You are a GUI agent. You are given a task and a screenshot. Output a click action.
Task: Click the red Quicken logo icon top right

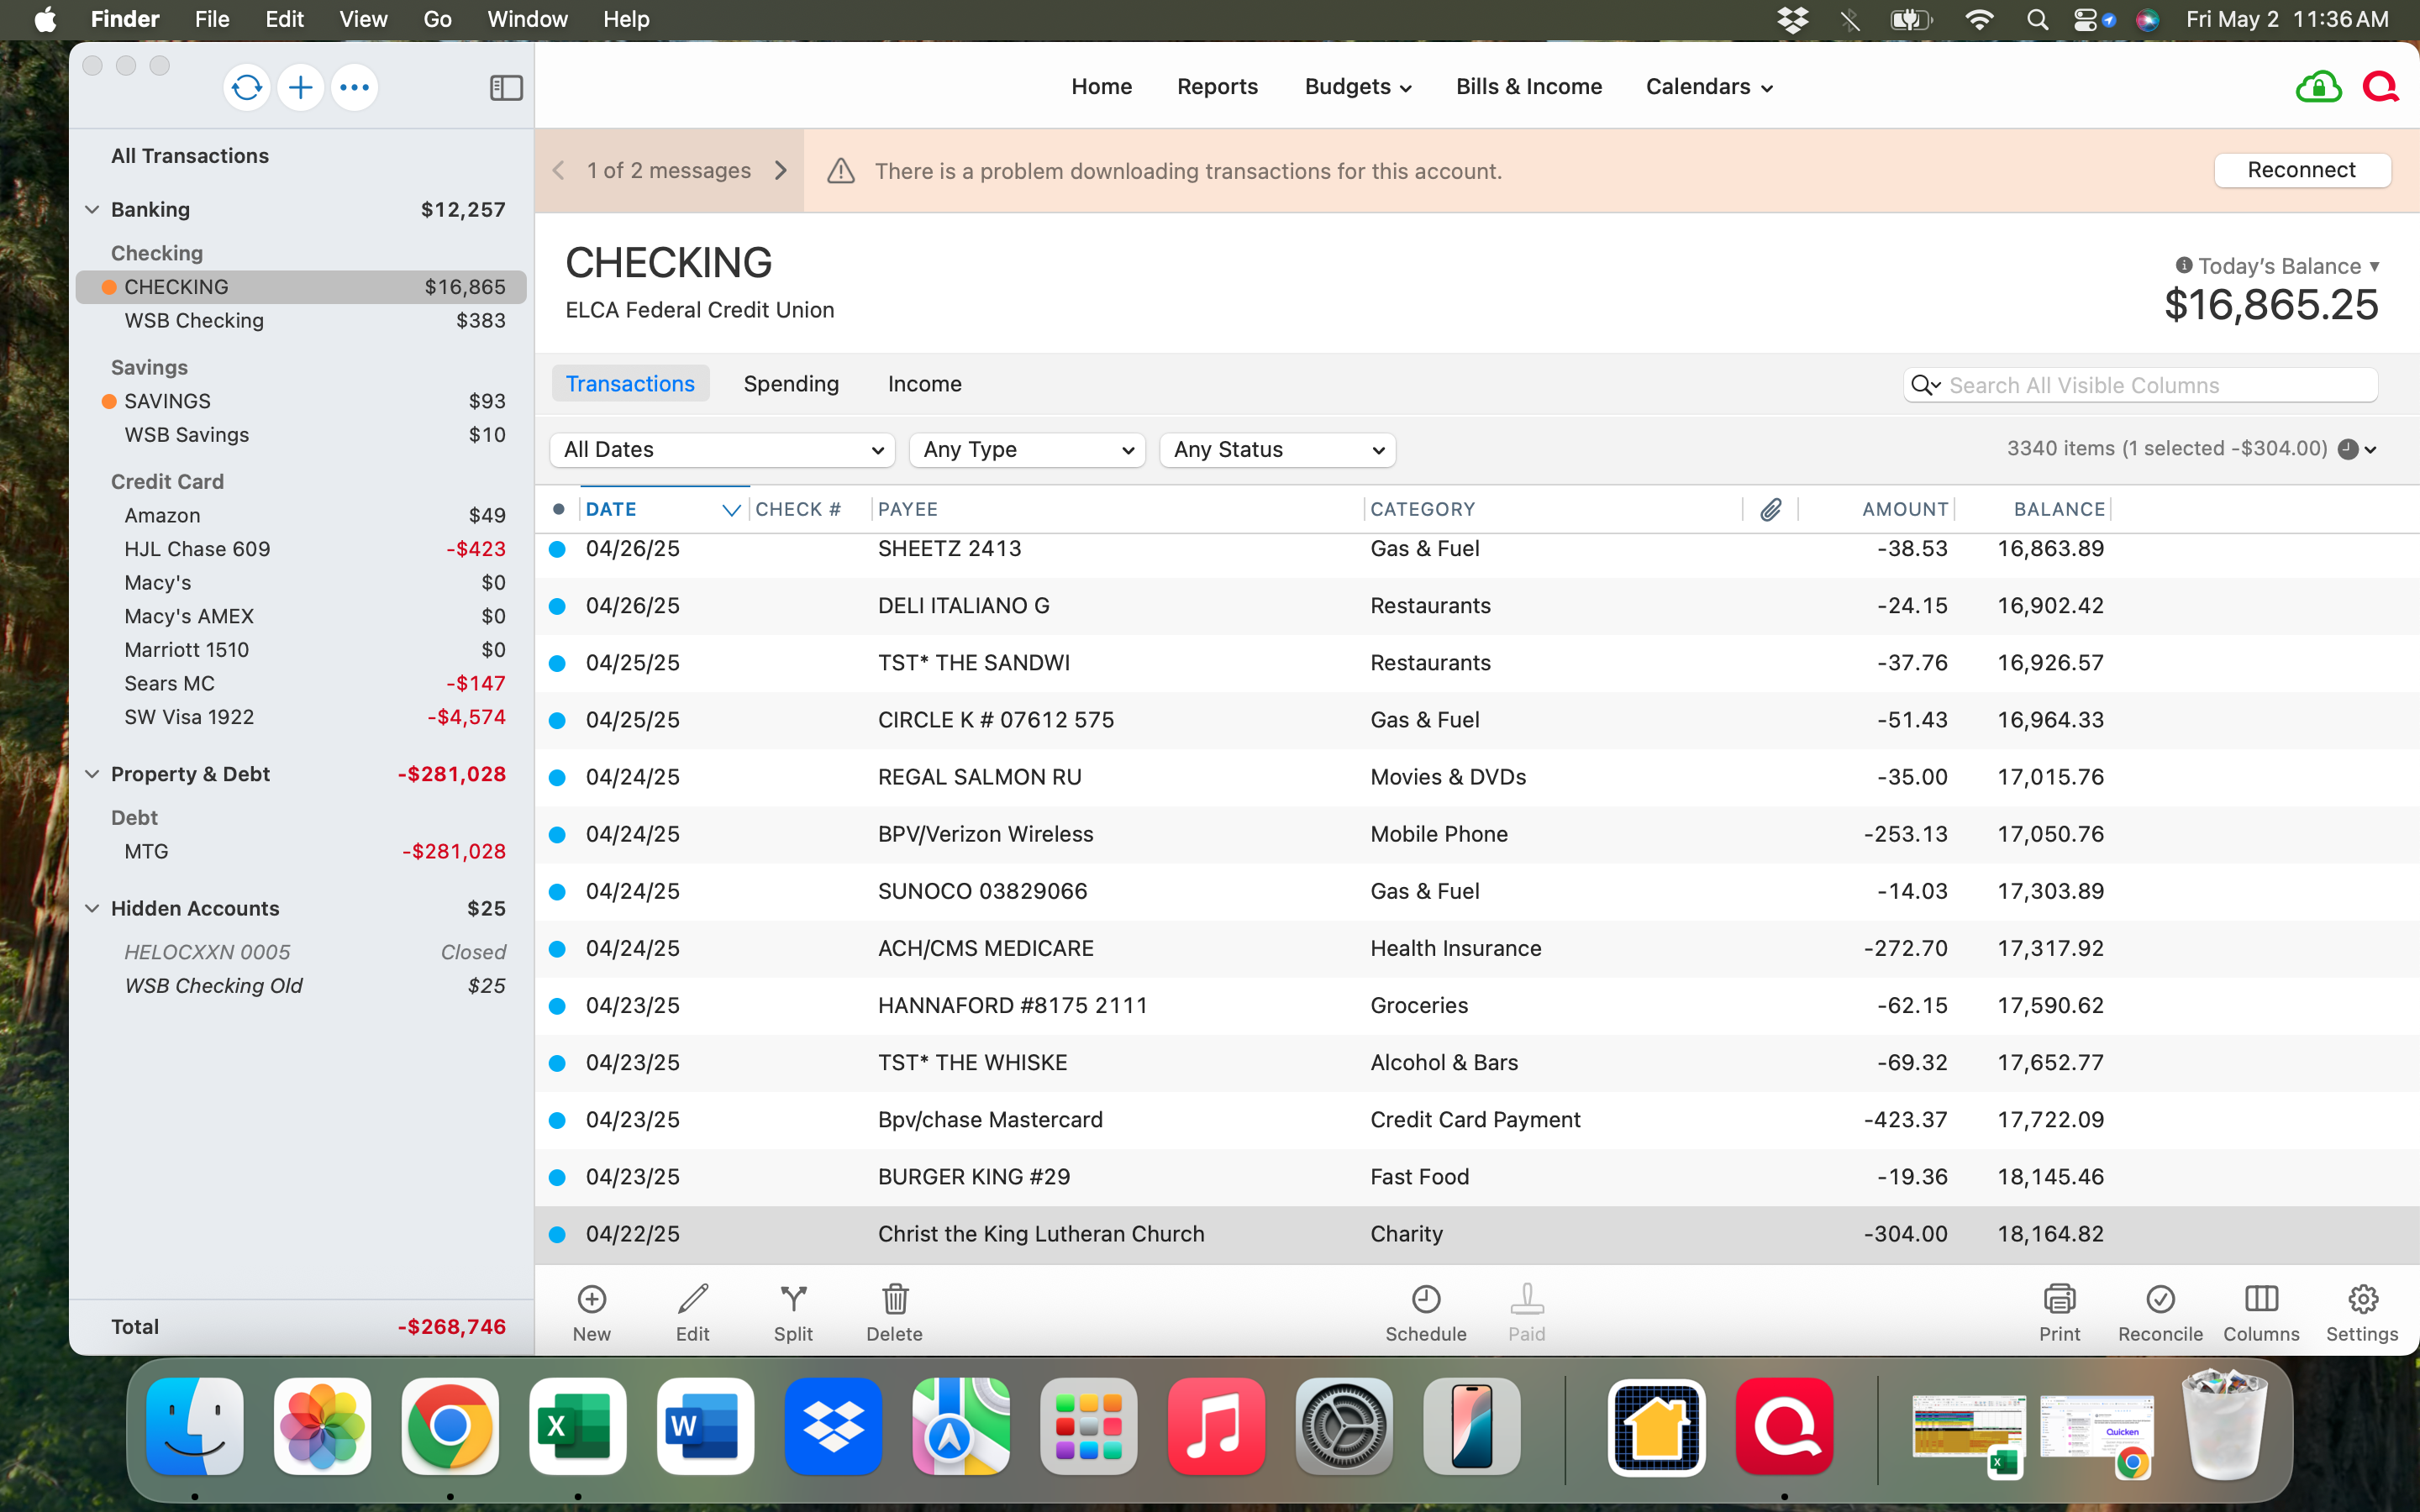pyautogui.click(x=2381, y=87)
